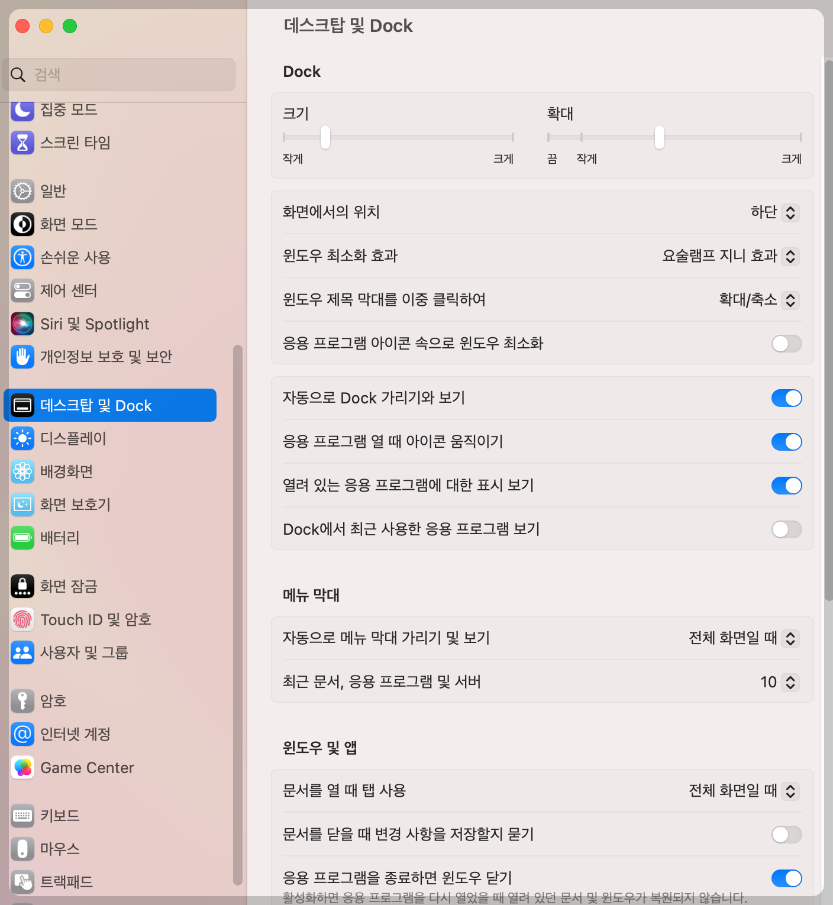Select 인터넷 계정 label in sidebar
Screen dimensions: 833x905
coord(76,734)
